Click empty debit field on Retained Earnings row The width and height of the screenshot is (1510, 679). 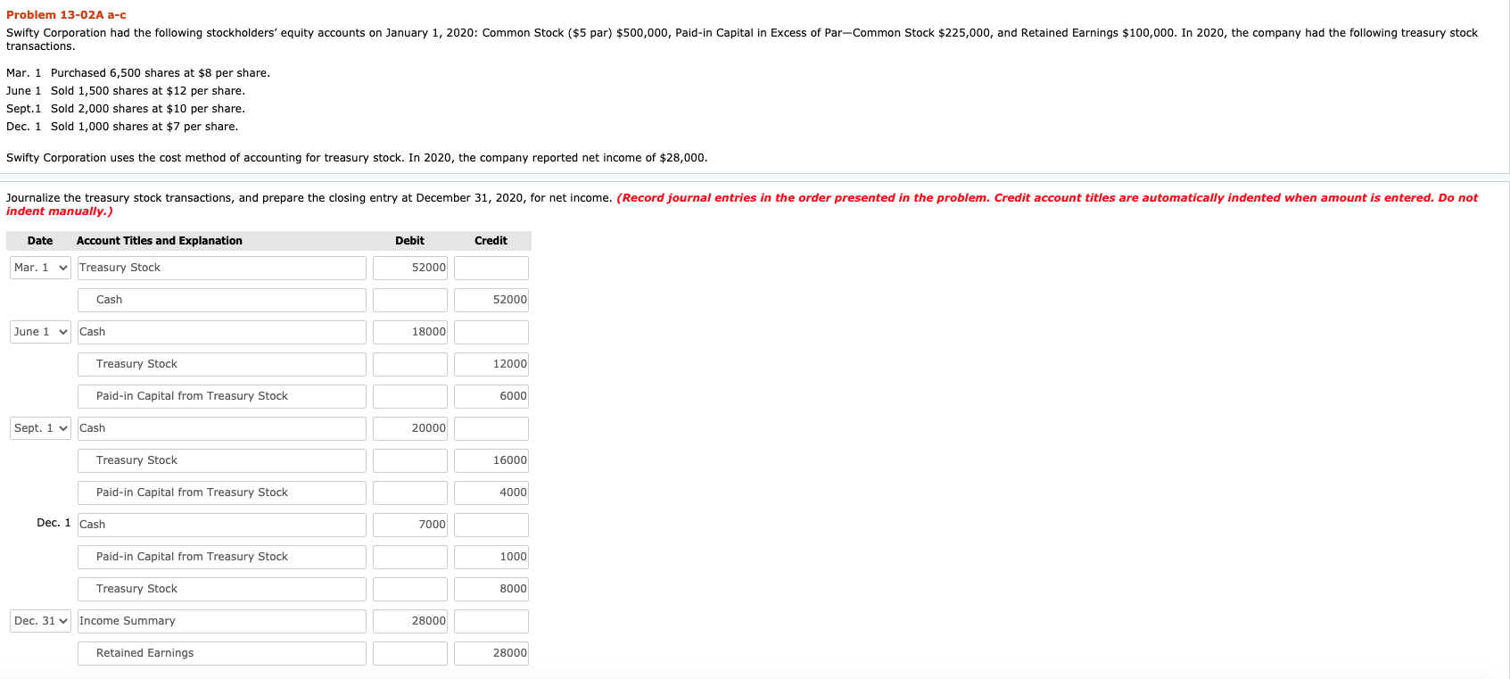click(410, 653)
